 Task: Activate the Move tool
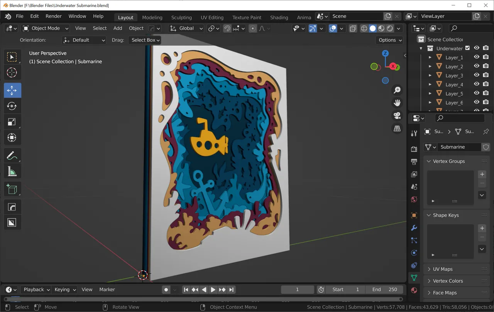tap(12, 90)
